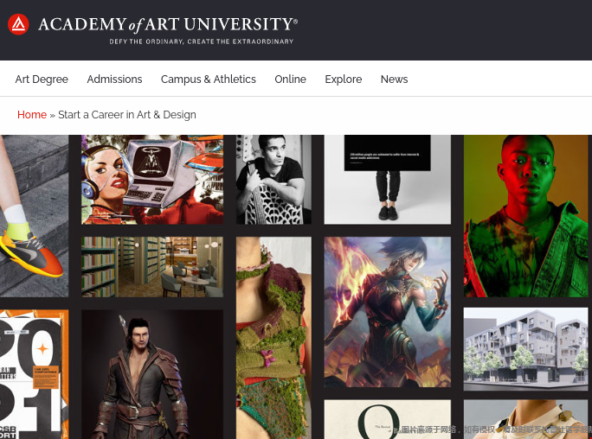The image size is (592, 439).
Task: Open the red and green lit portrait
Action: (x=525, y=216)
